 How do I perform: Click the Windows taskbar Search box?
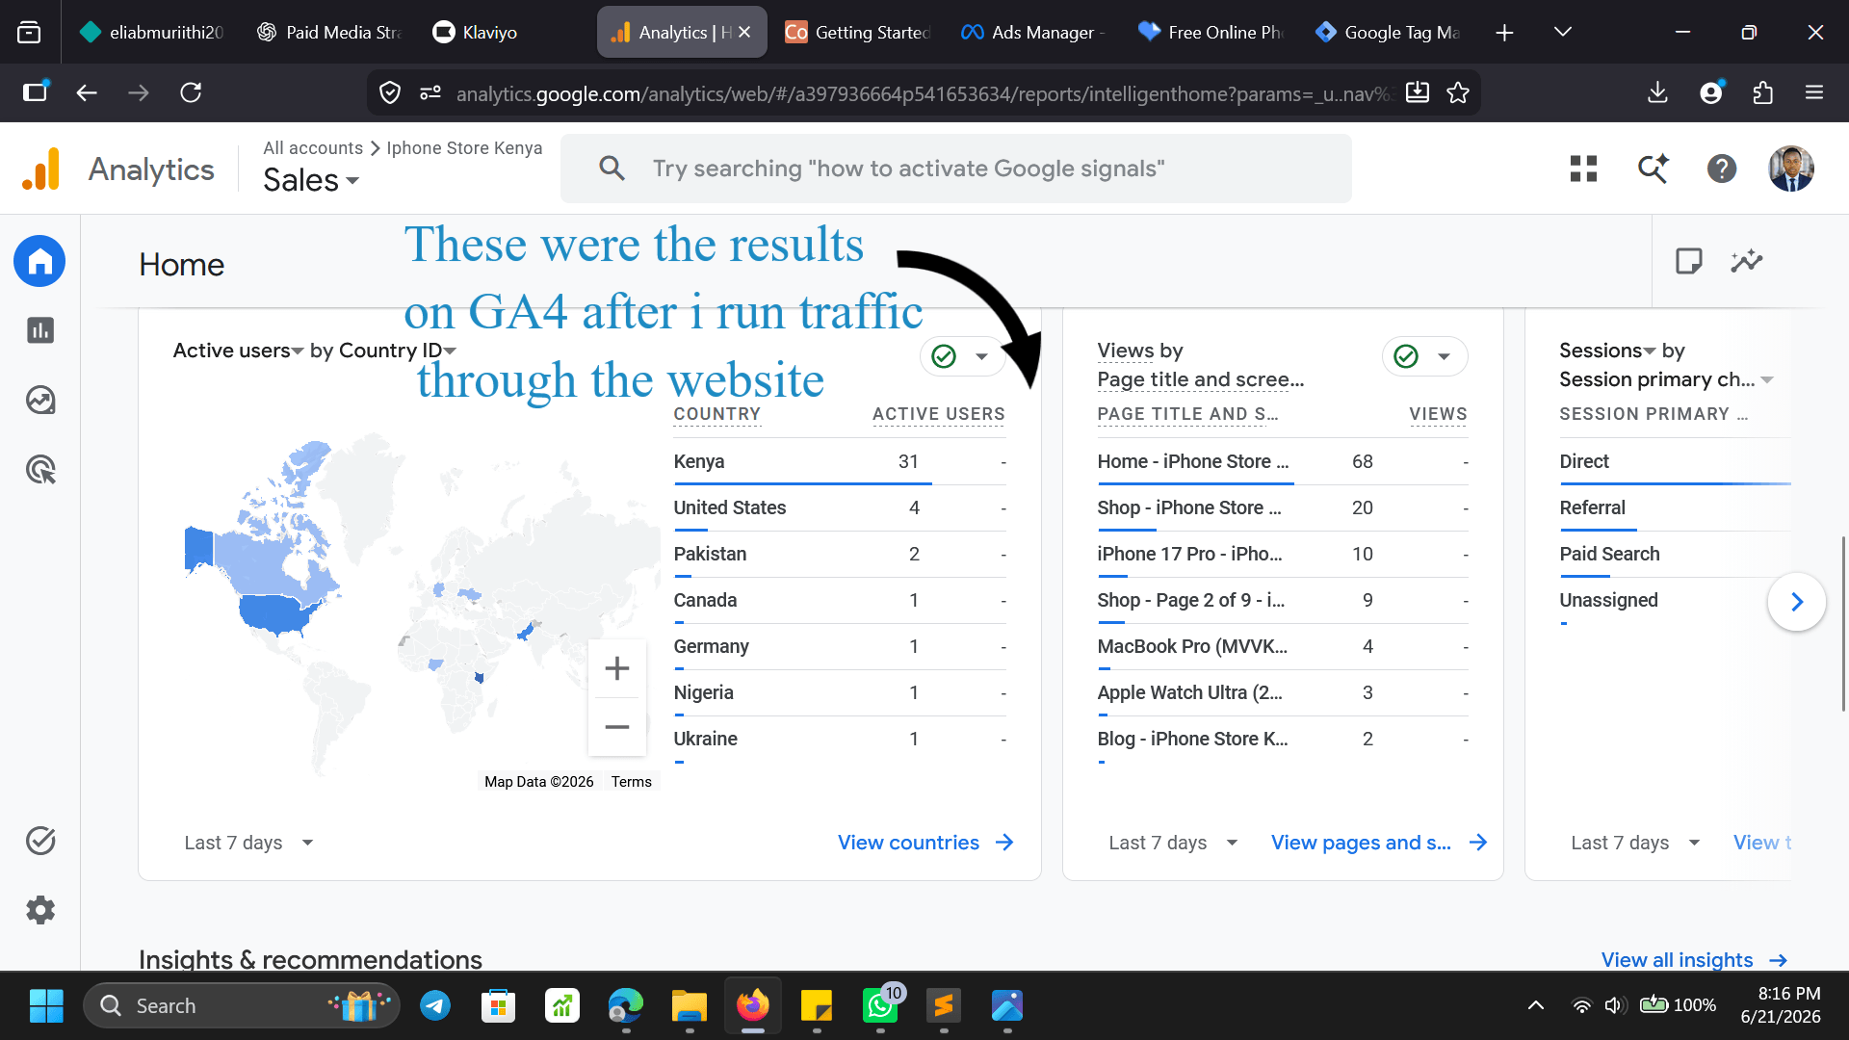point(241,1005)
